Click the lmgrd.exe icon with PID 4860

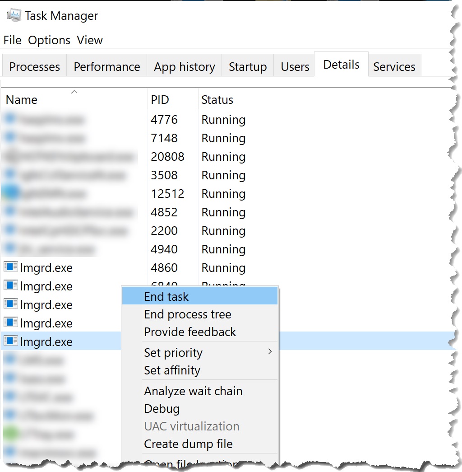pyautogui.click(x=10, y=267)
